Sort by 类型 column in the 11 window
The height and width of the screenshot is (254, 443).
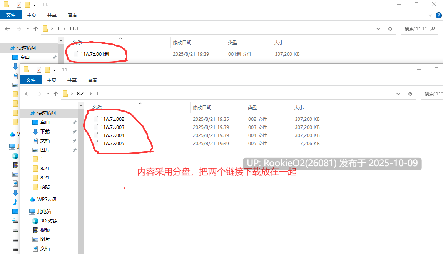coord(253,108)
